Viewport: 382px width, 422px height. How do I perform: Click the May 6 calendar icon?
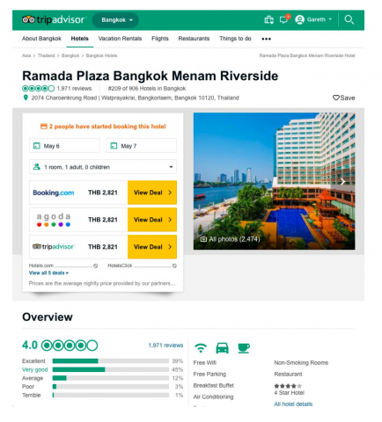[x=37, y=146]
